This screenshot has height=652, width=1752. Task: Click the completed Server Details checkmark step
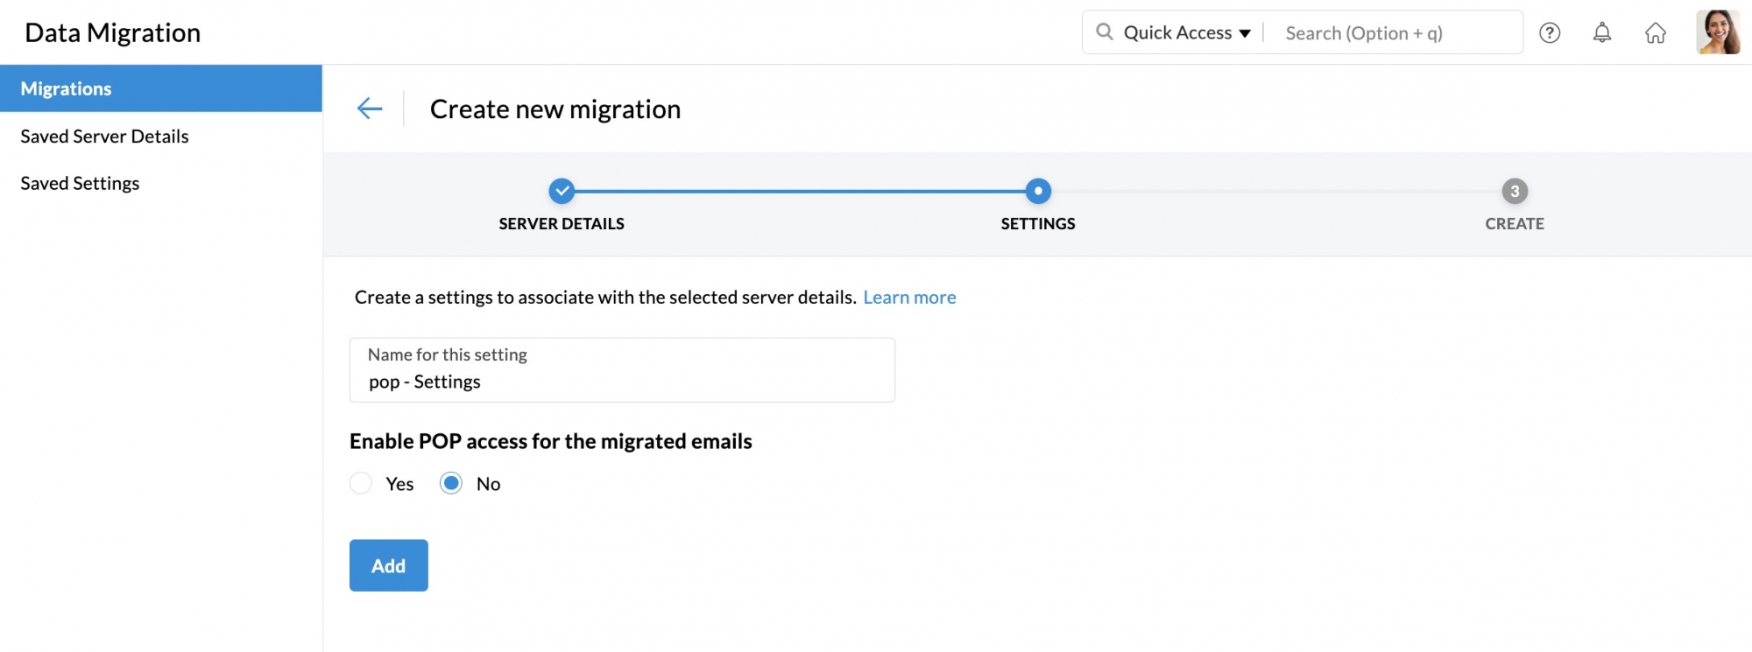562,191
